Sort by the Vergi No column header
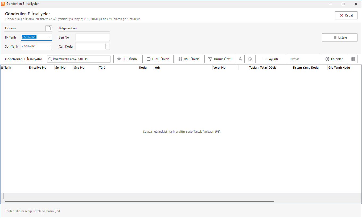362x218 pixels. (225, 68)
